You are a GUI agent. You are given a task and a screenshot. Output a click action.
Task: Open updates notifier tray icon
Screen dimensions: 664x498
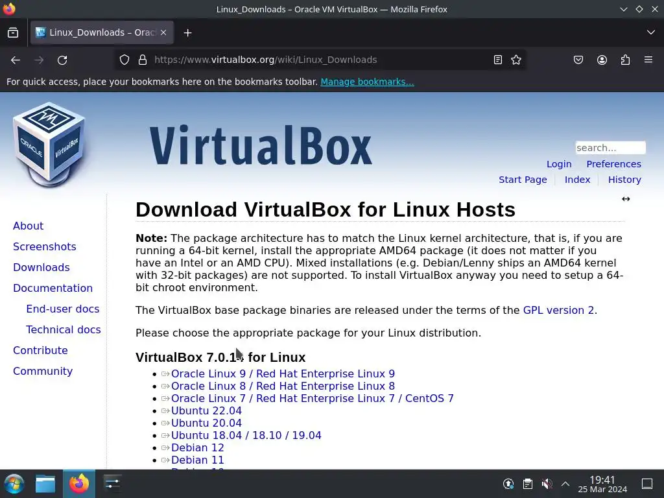pyautogui.click(x=508, y=484)
